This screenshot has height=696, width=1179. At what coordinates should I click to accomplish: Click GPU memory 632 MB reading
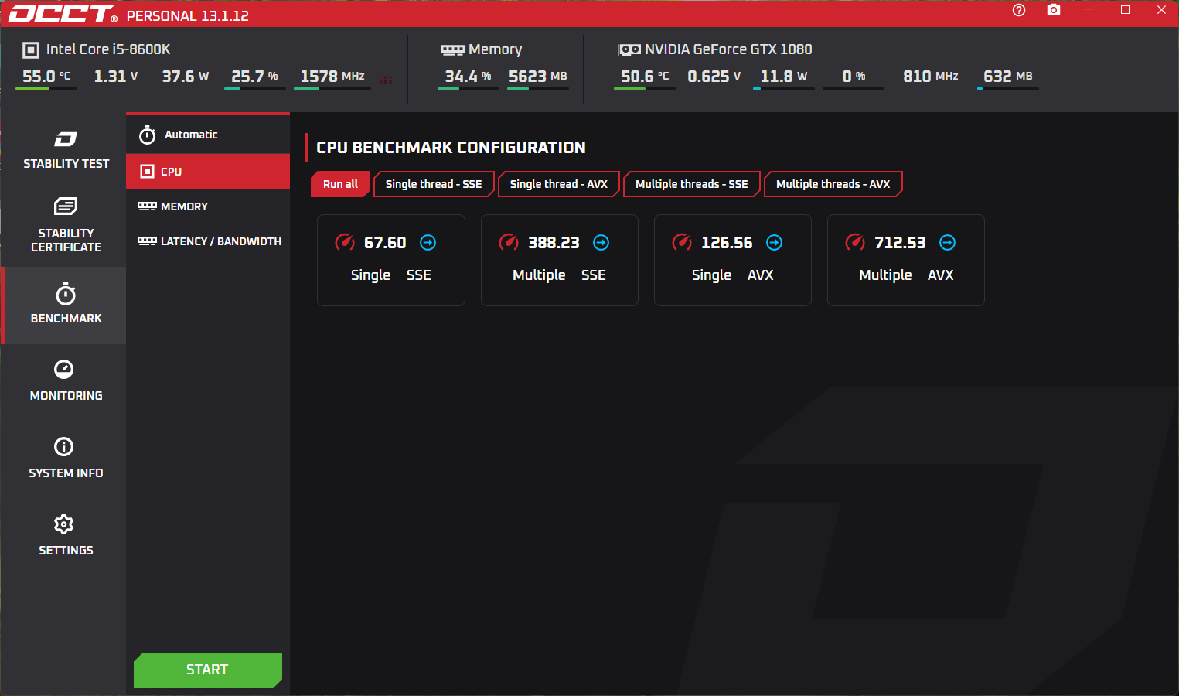click(1008, 77)
